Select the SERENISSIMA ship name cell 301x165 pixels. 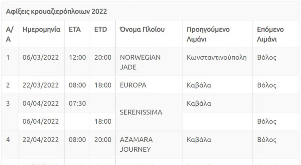point(140,112)
